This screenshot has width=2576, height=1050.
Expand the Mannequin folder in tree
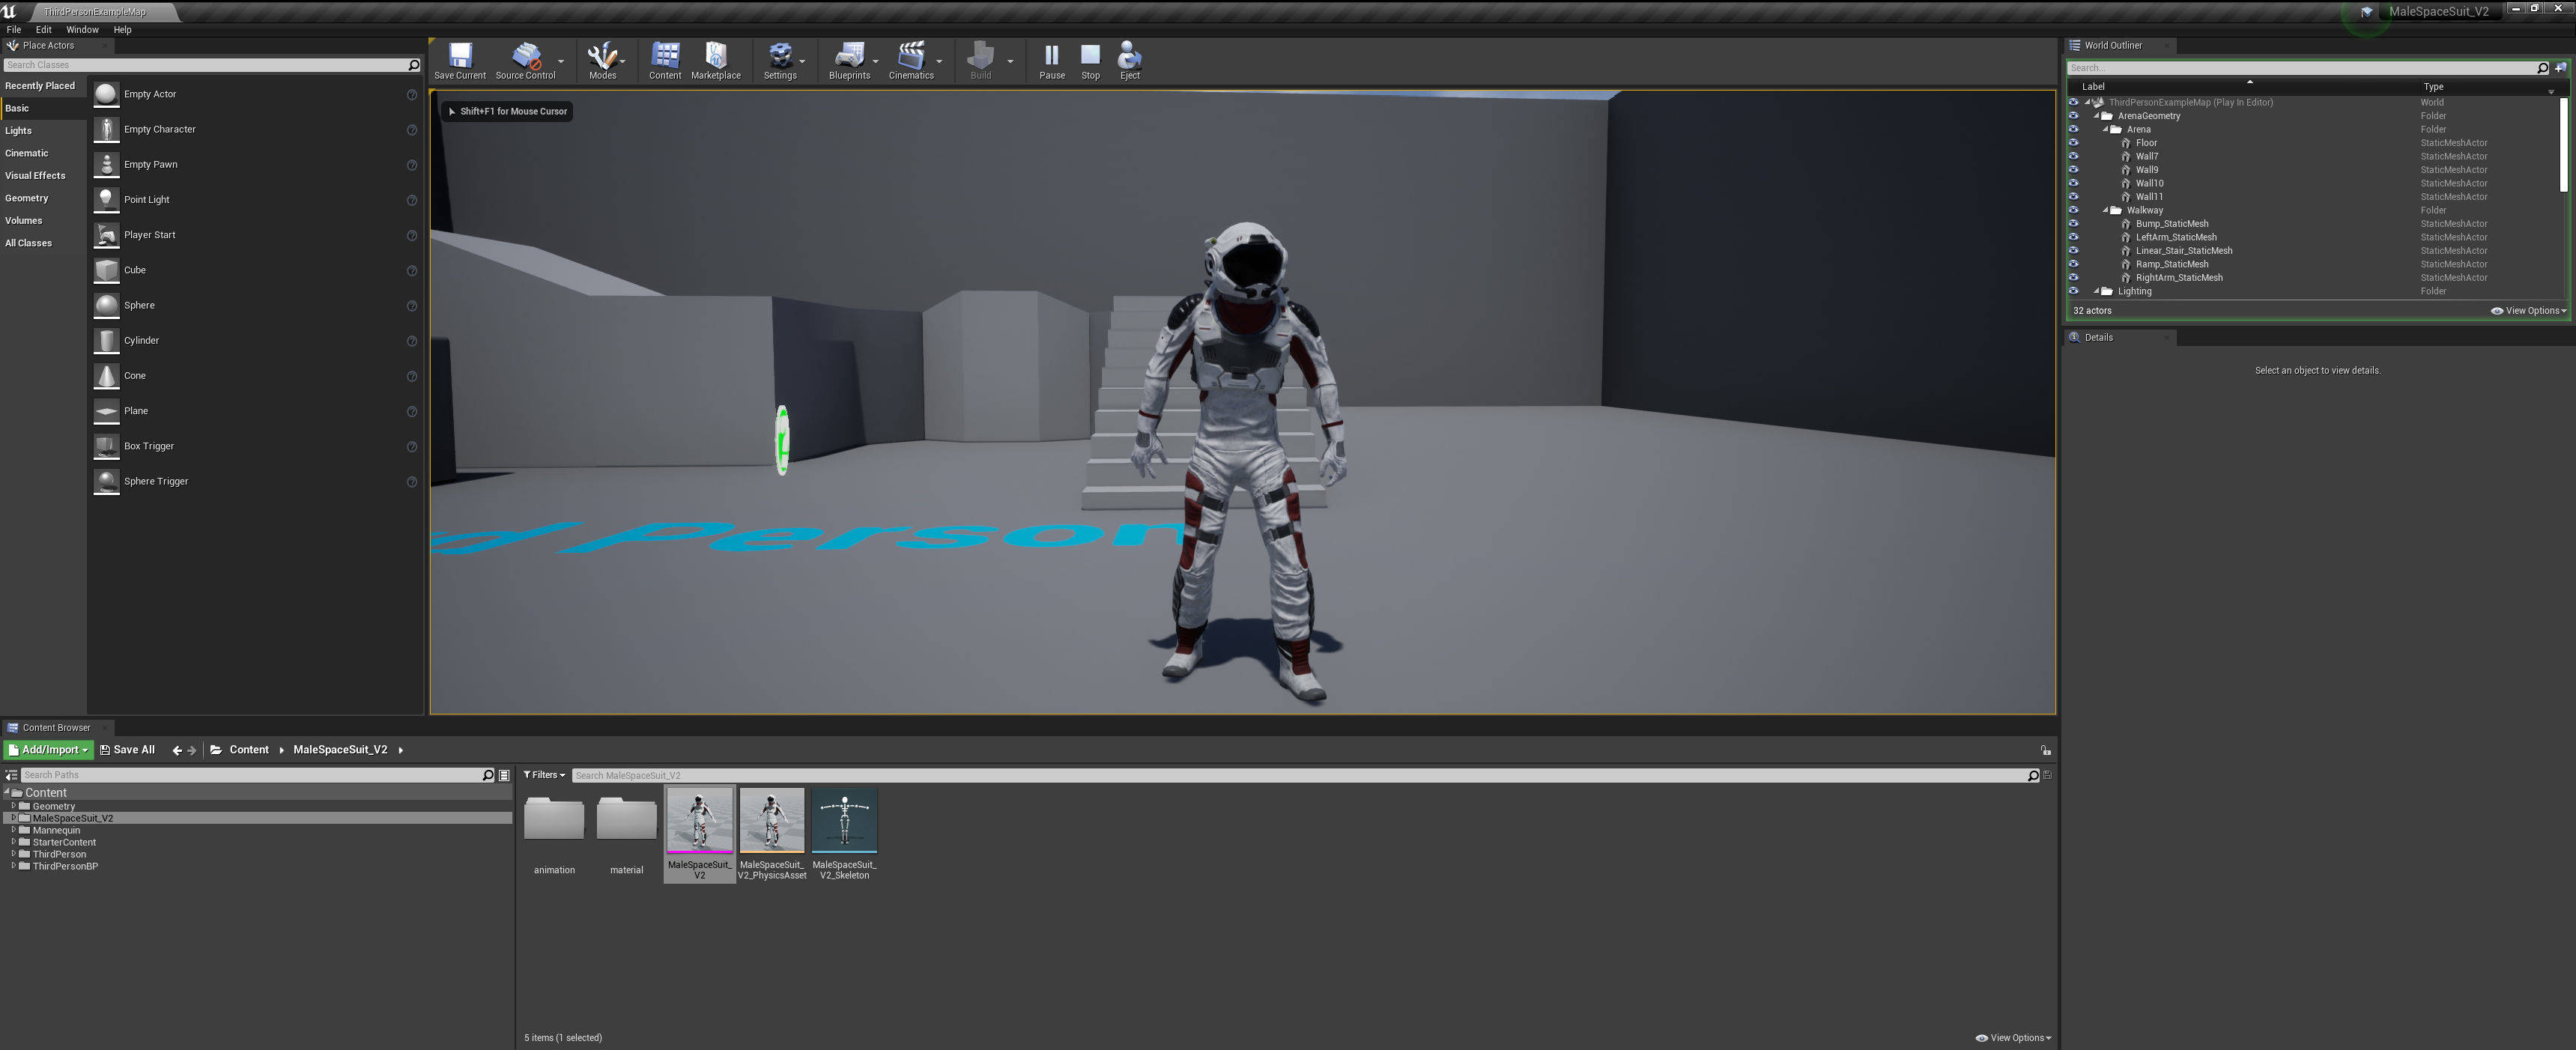(13, 830)
